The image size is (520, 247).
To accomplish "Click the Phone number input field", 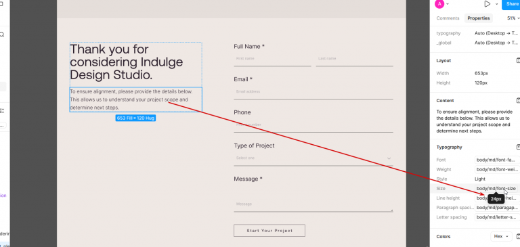I will pyautogui.click(x=313, y=125).
